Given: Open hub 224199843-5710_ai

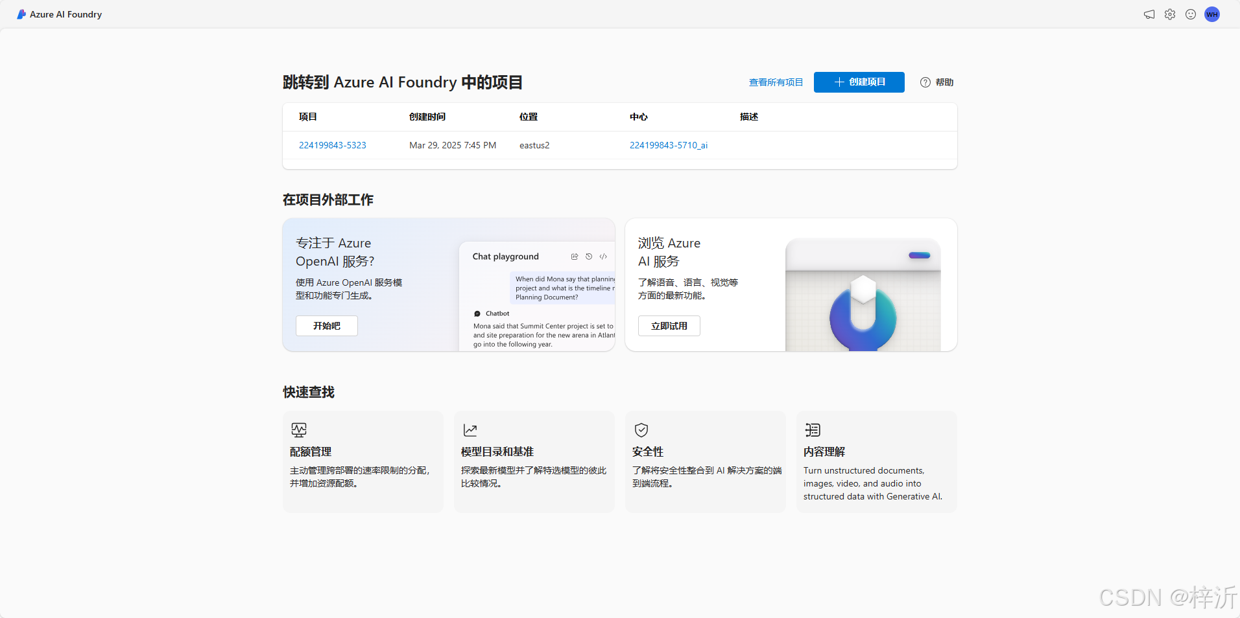Looking at the screenshot, I should coord(669,145).
